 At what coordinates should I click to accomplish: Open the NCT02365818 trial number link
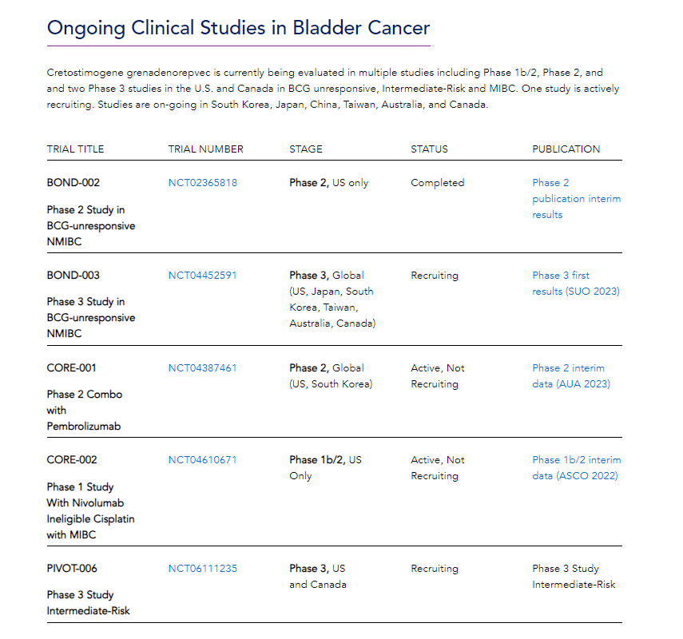(202, 183)
